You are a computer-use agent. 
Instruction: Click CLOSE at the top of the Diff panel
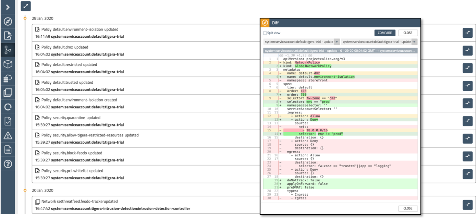click(408, 33)
